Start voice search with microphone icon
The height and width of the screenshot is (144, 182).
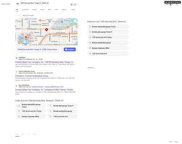(x=72, y=4)
